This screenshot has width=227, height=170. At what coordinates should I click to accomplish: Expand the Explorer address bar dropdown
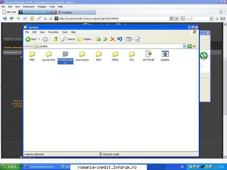point(184,46)
